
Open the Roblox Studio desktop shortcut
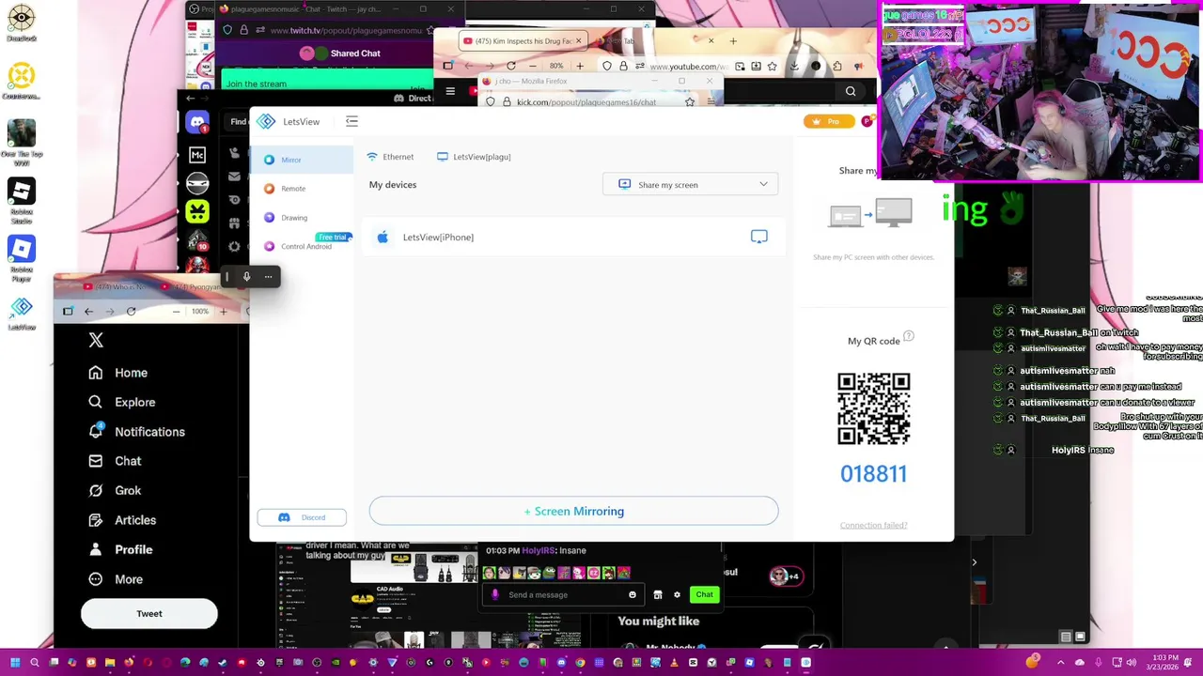tap(22, 199)
